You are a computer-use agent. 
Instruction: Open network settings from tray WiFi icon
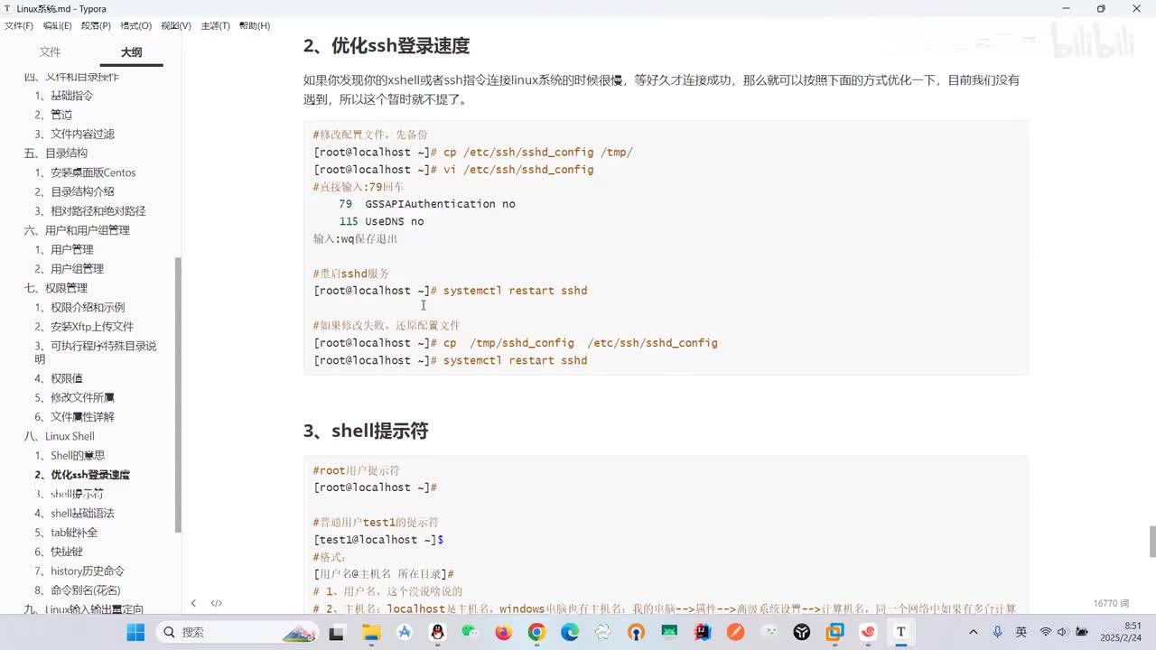click(1046, 632)
